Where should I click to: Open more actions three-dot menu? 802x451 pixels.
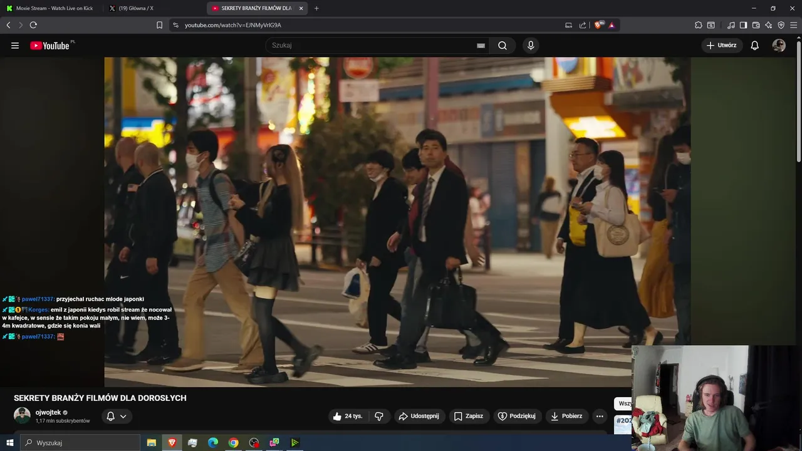[x=600, y=416]
